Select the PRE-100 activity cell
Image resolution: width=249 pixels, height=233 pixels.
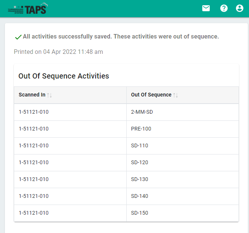(141, 129)
